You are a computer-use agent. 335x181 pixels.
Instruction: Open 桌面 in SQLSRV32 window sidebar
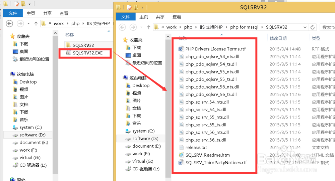coord(137,55)
